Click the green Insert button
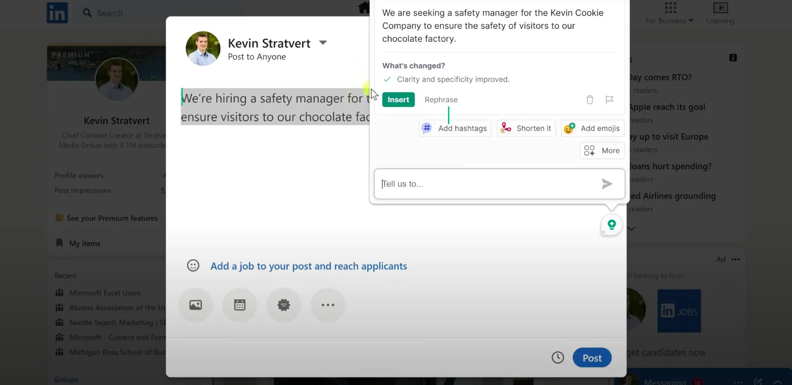 [x=398, y=99]
